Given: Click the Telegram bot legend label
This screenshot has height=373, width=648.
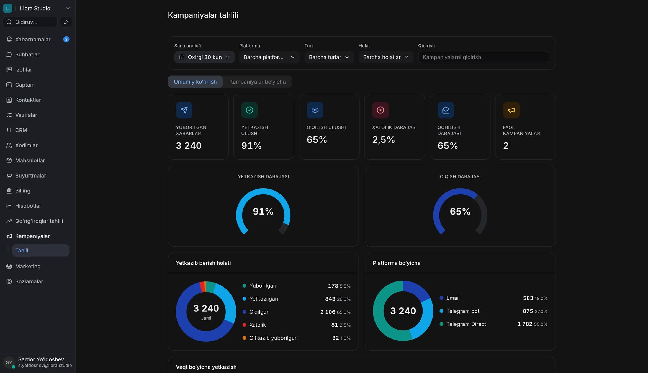Looking at the screenshot, I should (463, 311).
